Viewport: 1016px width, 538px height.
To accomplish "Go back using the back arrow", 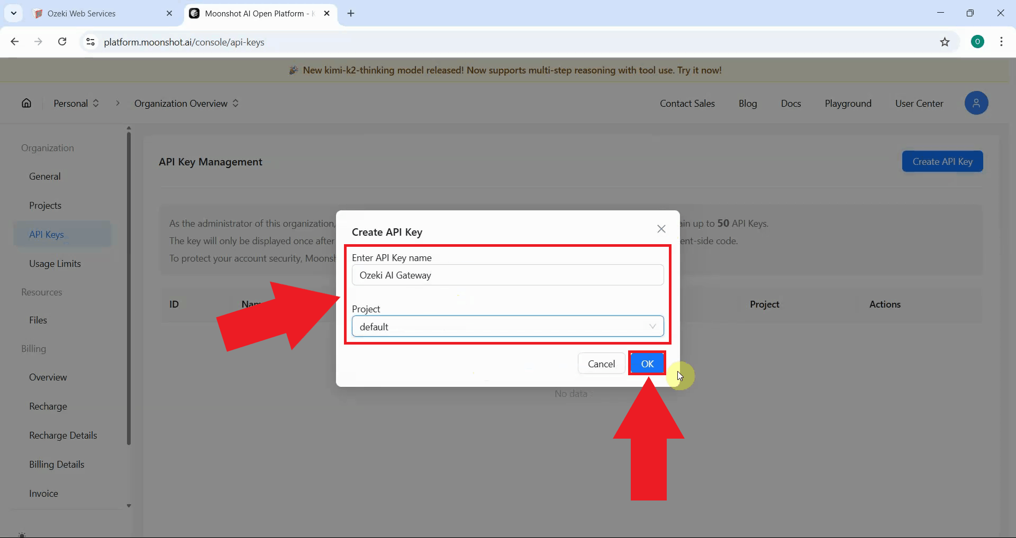I will (x=14, y=42).
